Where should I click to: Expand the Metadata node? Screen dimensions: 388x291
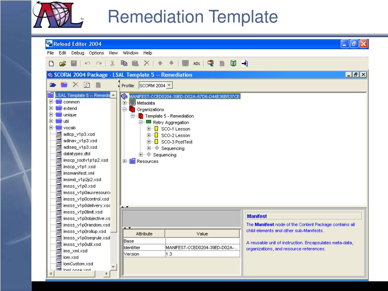click(124, 103)
